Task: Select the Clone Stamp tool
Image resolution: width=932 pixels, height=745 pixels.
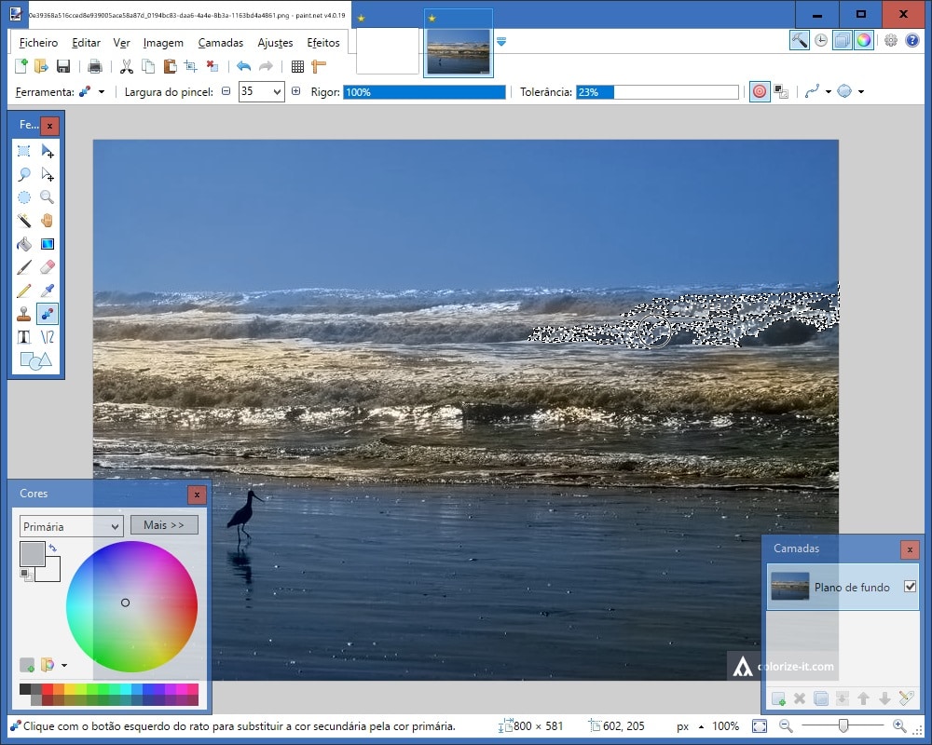Action: click(24, 314)
